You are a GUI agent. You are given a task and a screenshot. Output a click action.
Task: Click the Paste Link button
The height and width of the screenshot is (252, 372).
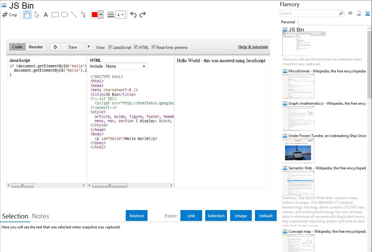tap(191, 216)
